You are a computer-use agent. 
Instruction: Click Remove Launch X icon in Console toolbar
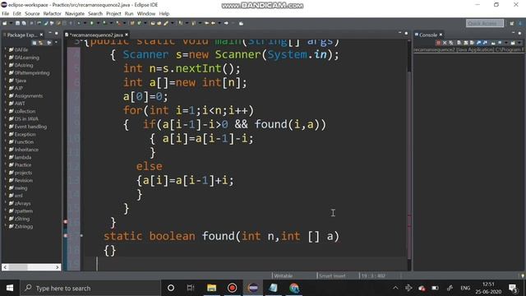point(445,43)
